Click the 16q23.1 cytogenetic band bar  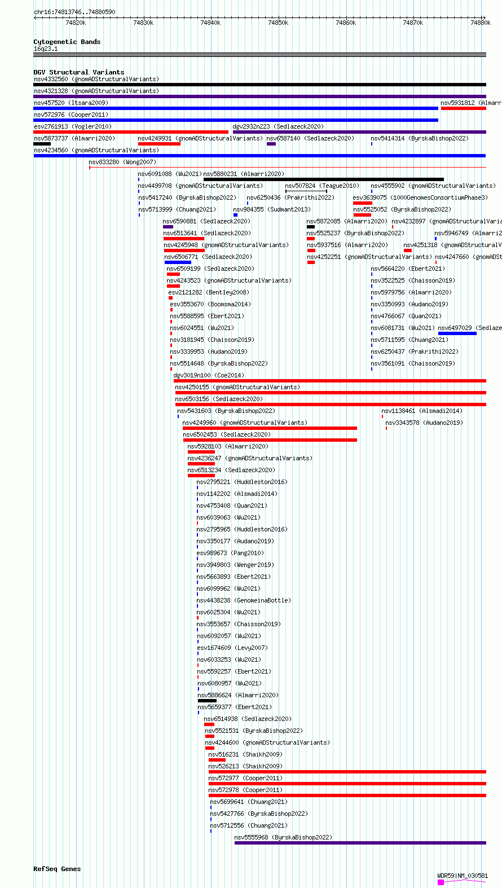(x=259, y=55)
